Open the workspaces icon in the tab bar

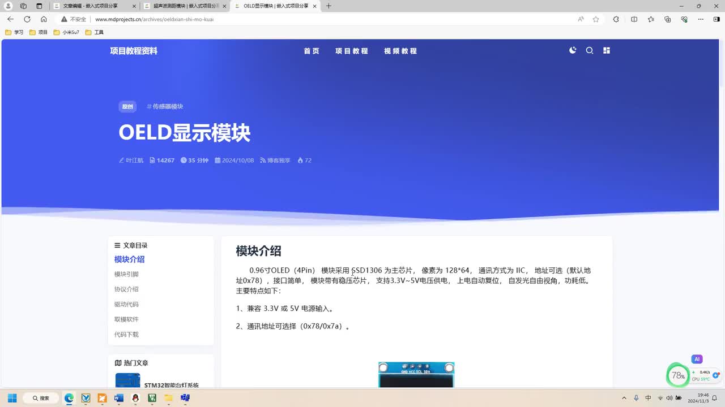pyautogui.click(x=23, y=6)
